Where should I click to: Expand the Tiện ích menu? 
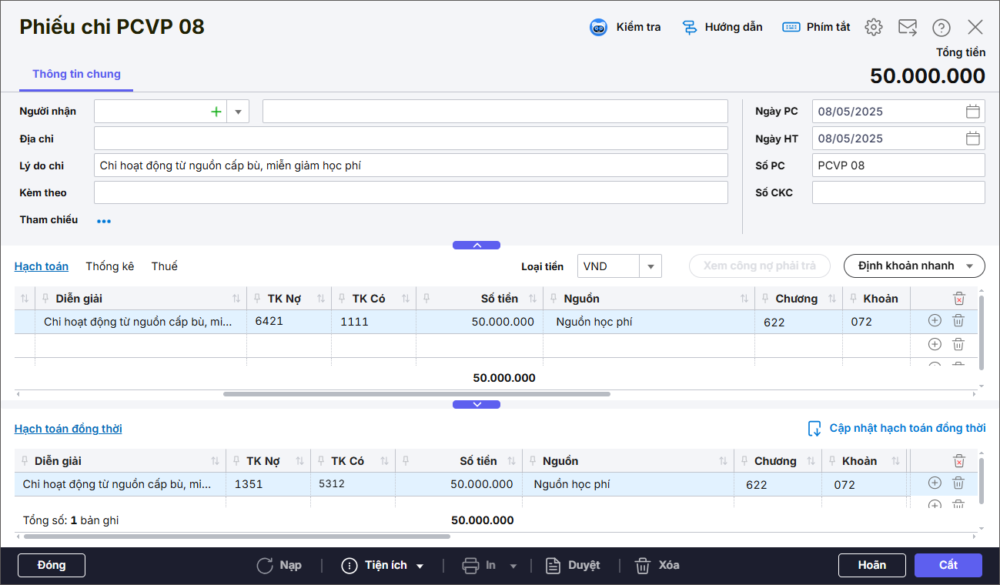coord(383,566)
